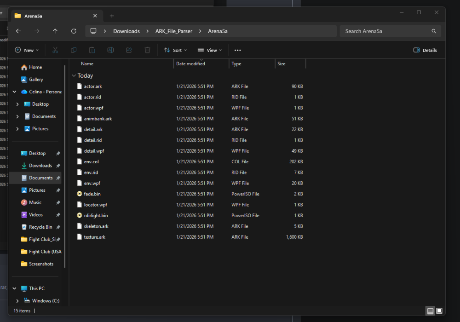
Task: Click the sidebar vertical scrollbar
Action: 65,167
